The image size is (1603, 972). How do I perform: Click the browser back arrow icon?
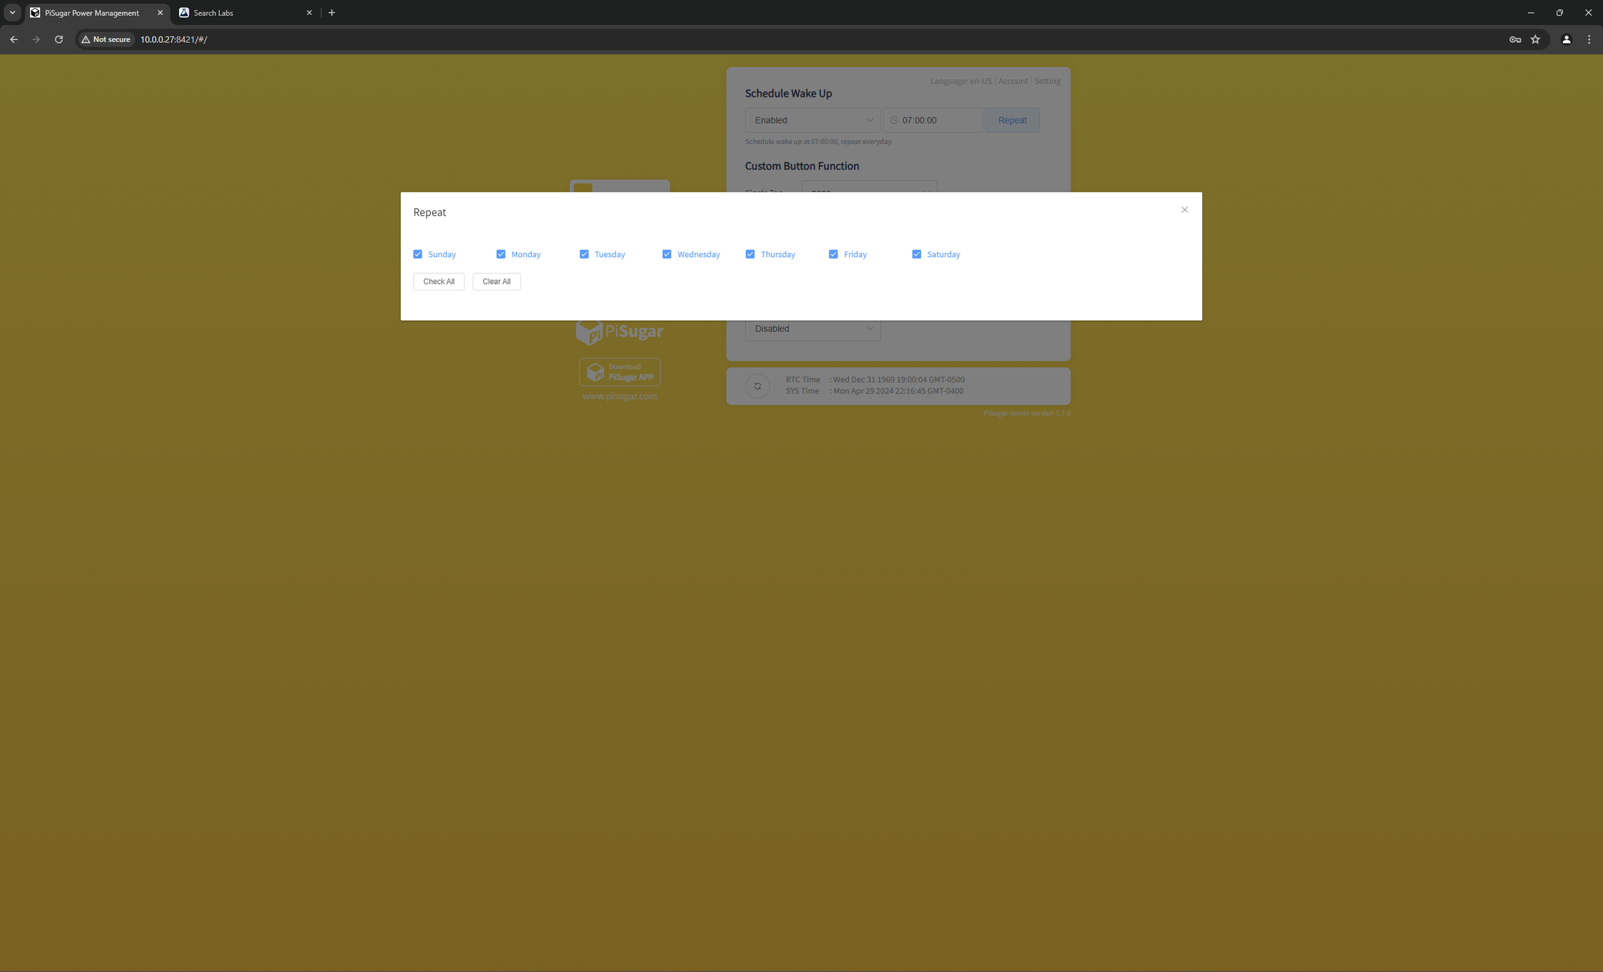tap(14, 39)
